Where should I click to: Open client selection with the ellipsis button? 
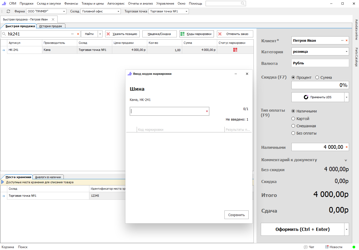point(342,41)
